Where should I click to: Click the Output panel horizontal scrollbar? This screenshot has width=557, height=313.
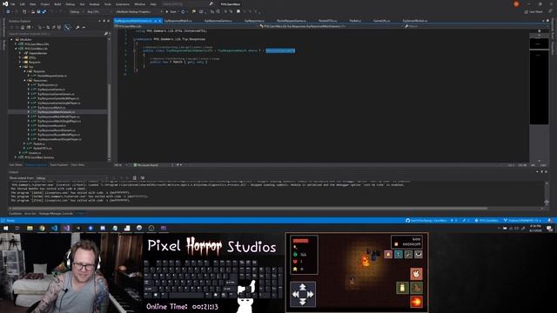tap(249, 209)
